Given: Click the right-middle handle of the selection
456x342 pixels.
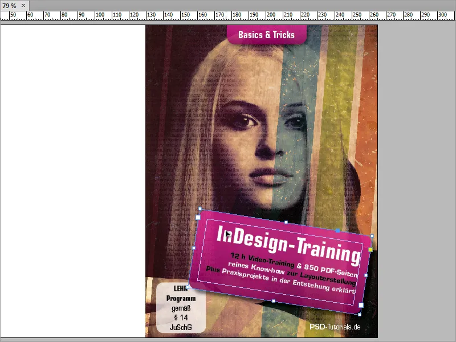Looking at the screenshot, I should pos(365,275).
